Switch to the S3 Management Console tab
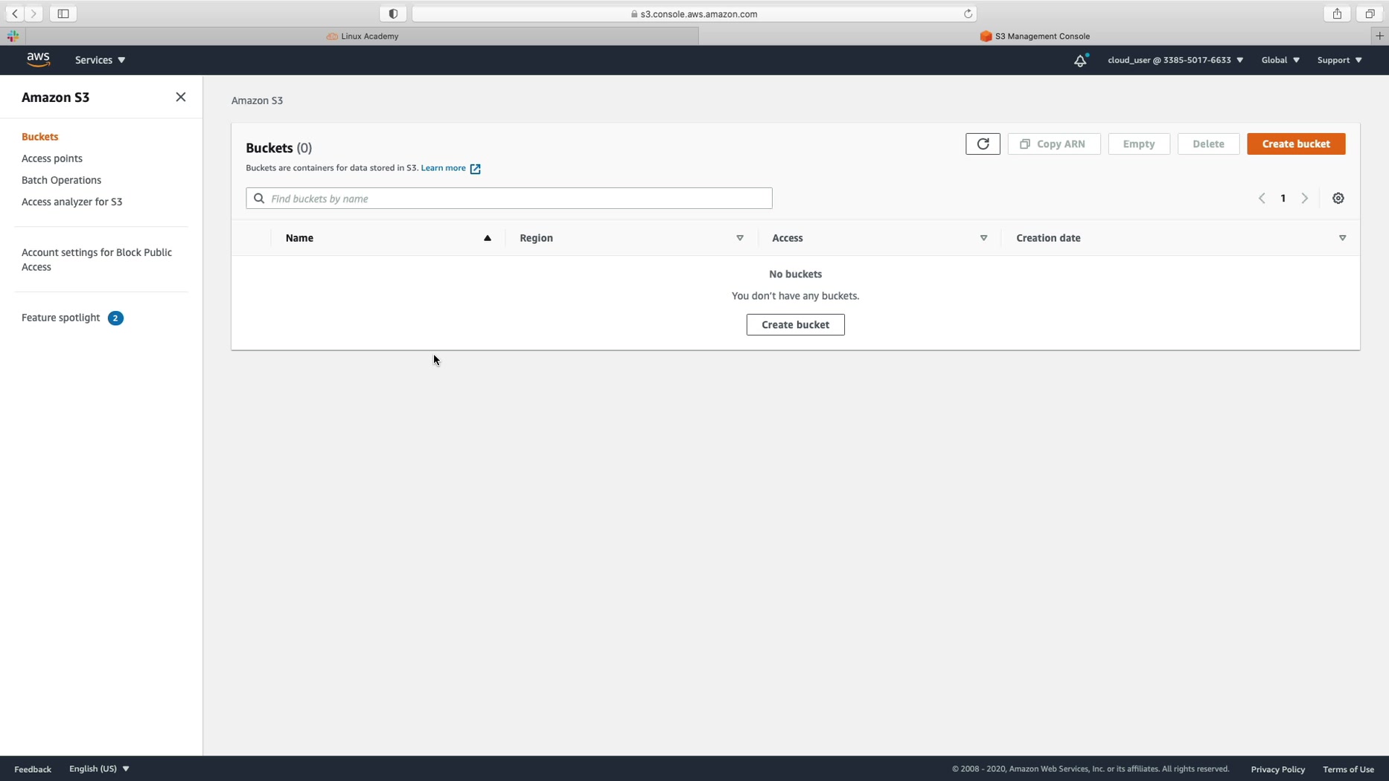This screenshot has height=781, width=1389. (1035, 36)
